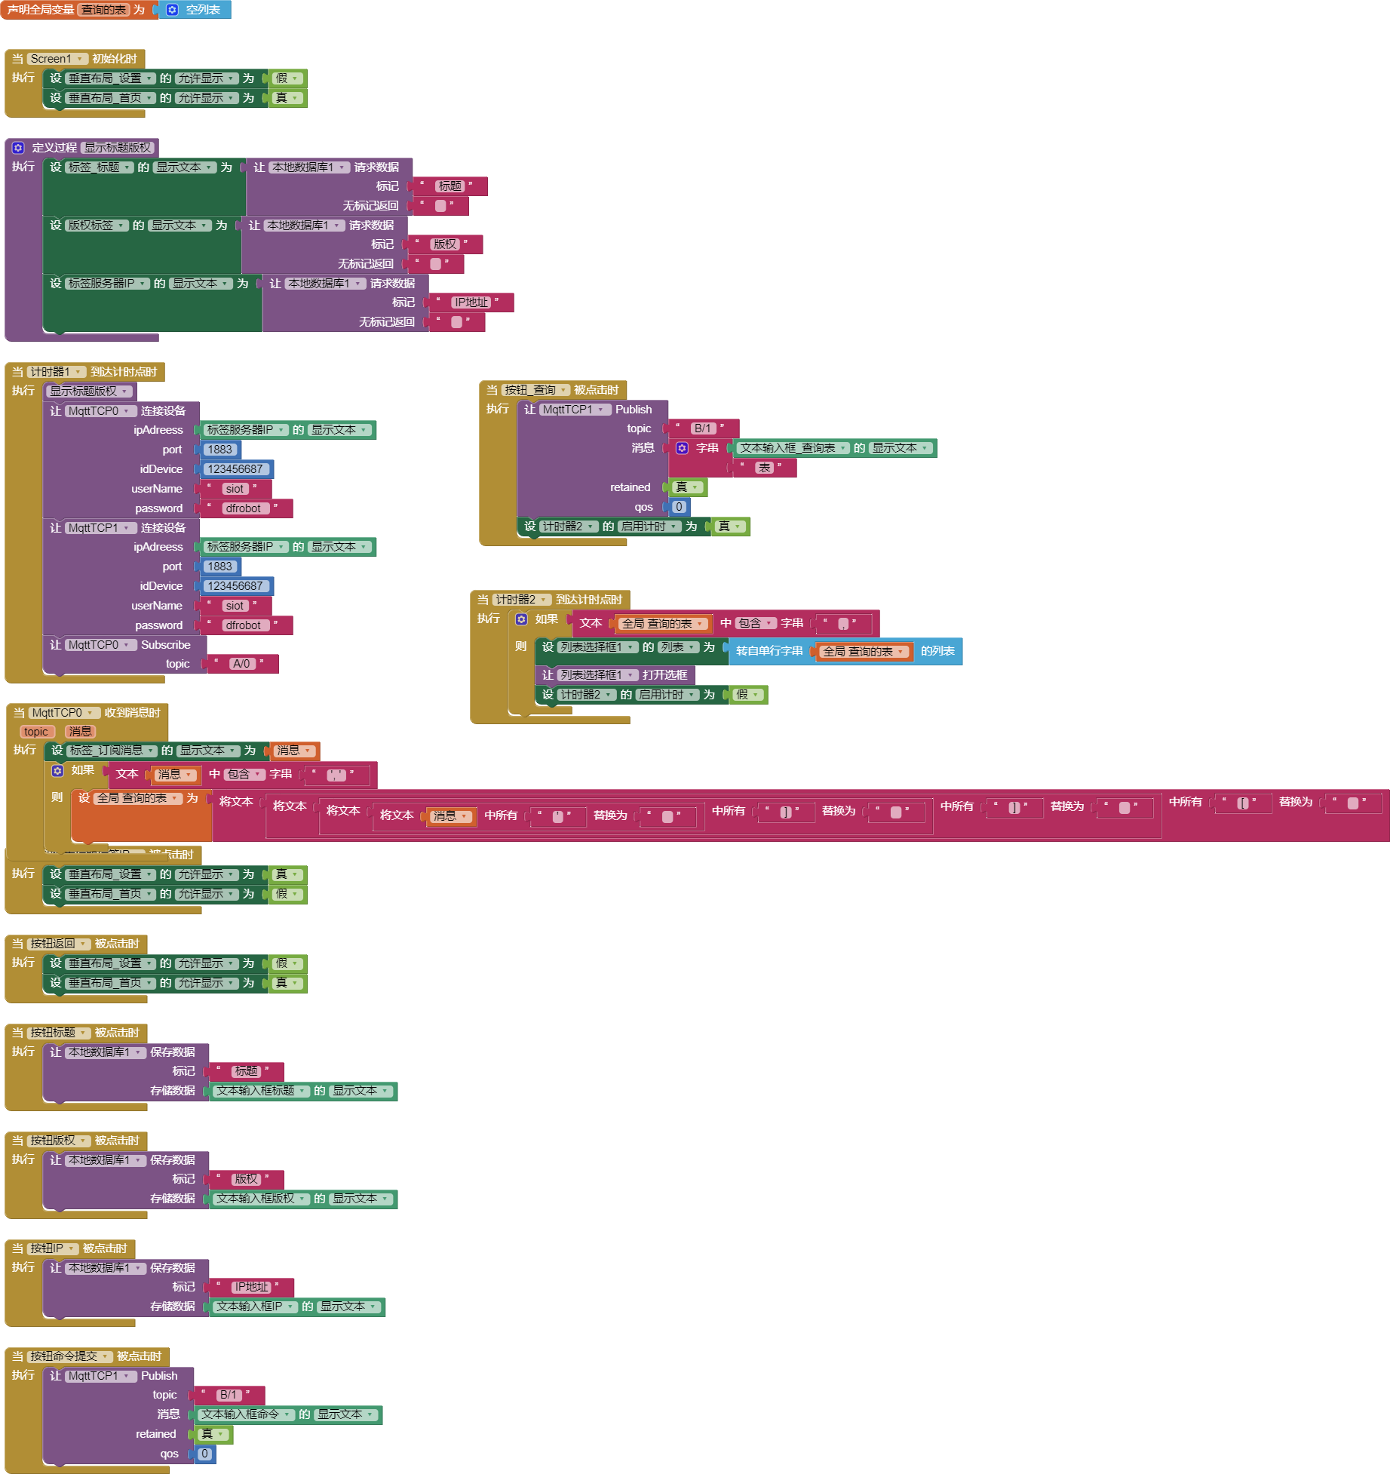Toggle retained 真 value in 按钮_查询 Publish block
This screenshot has height=1474, width=1390.
pos(686,487)
